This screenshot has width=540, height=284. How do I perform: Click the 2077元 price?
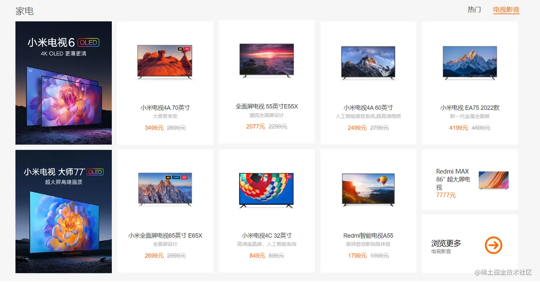(x=255, y=126)
